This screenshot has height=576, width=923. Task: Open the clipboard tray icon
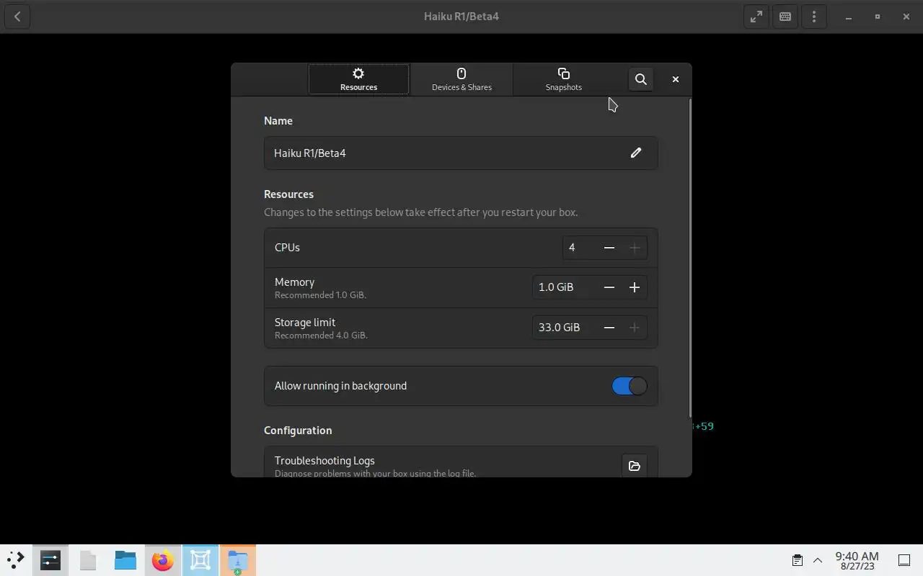(x=798, y=560)
